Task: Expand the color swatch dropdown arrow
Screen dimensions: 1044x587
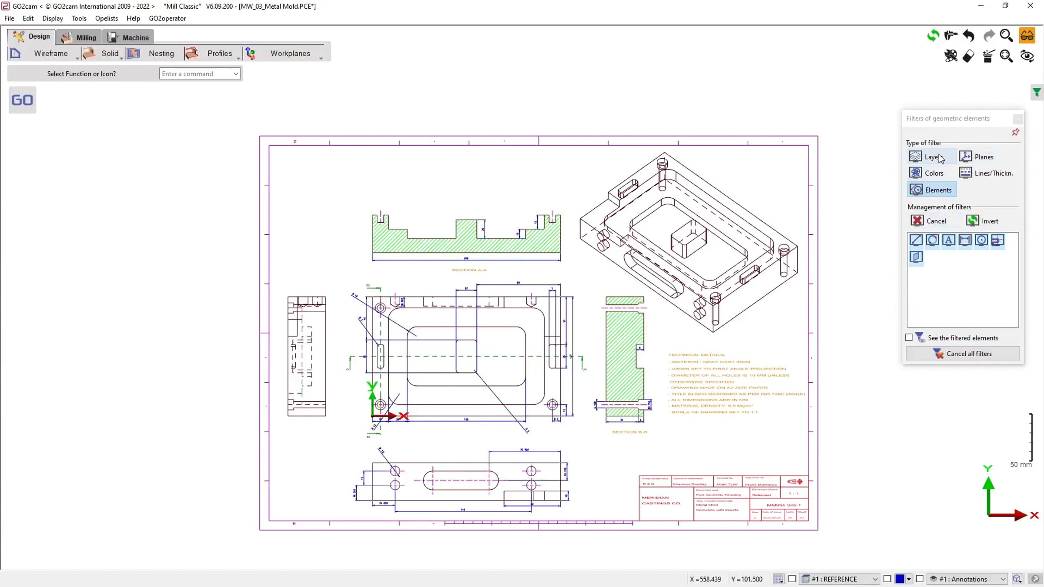Action: coord(909,579)
